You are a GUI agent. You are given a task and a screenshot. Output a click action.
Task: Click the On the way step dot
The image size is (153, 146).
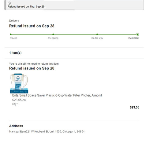point(97,34)
